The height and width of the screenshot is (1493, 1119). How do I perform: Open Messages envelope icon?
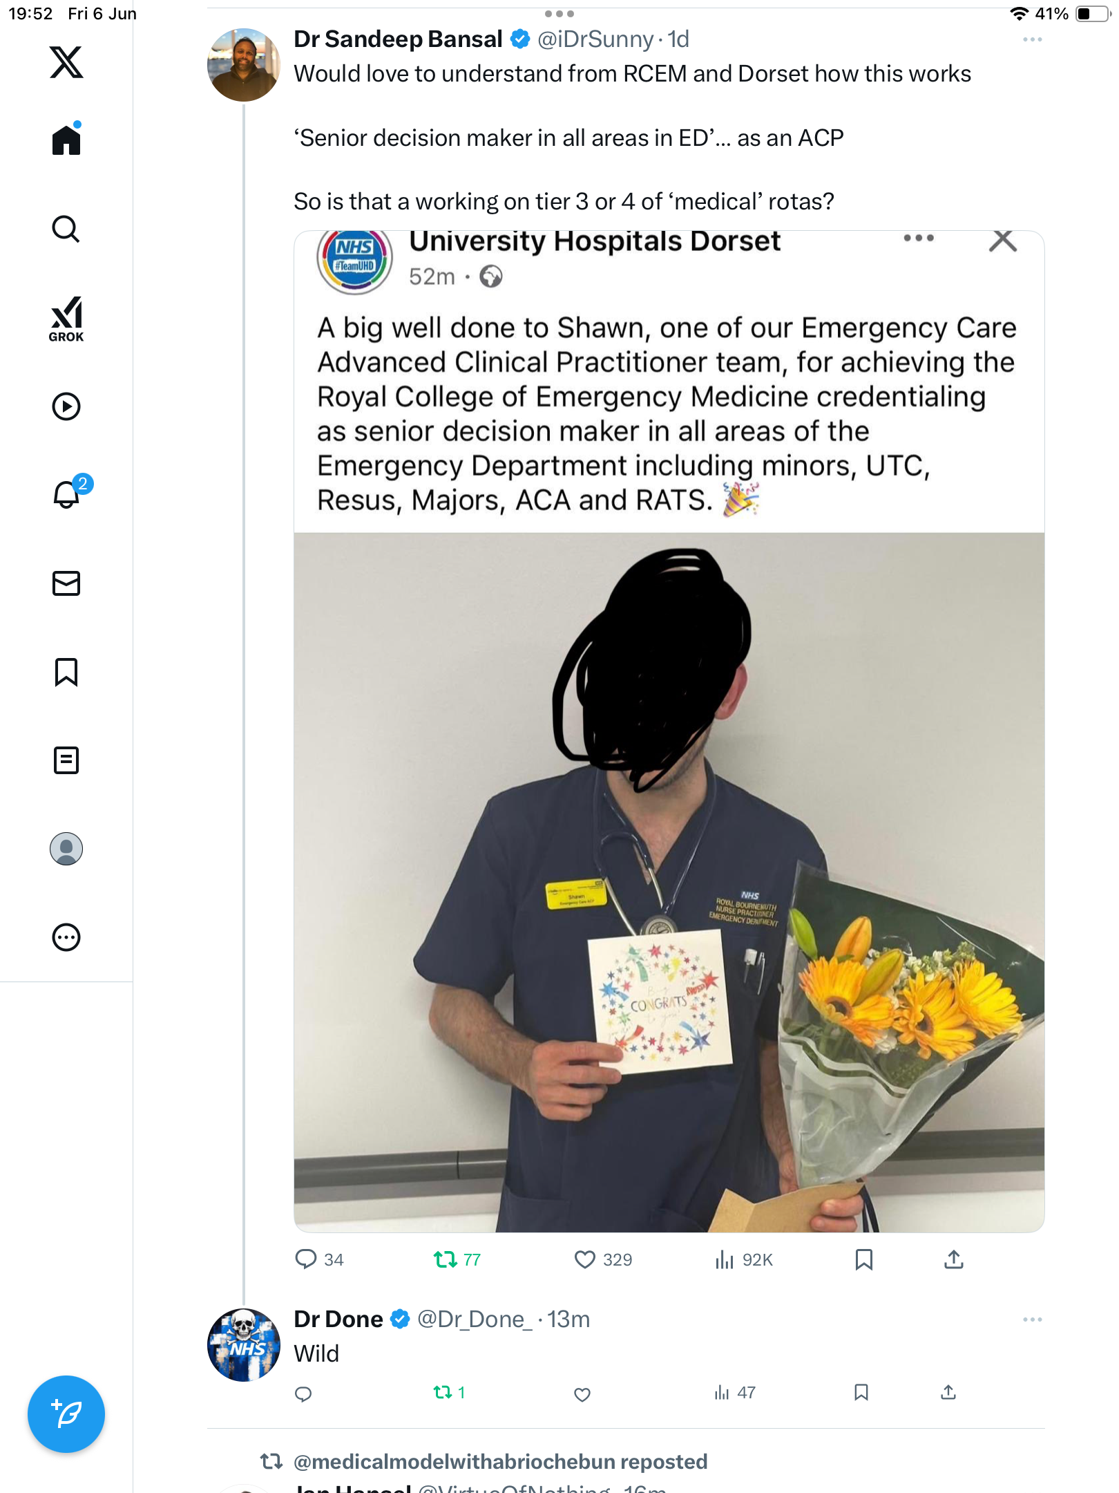pyautogui.click(x=66, y=583)
